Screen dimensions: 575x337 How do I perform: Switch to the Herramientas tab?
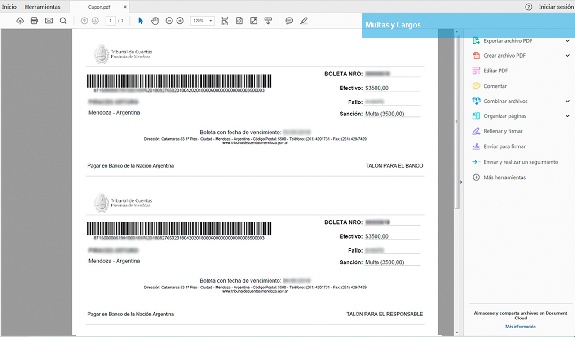click(42, 7)
